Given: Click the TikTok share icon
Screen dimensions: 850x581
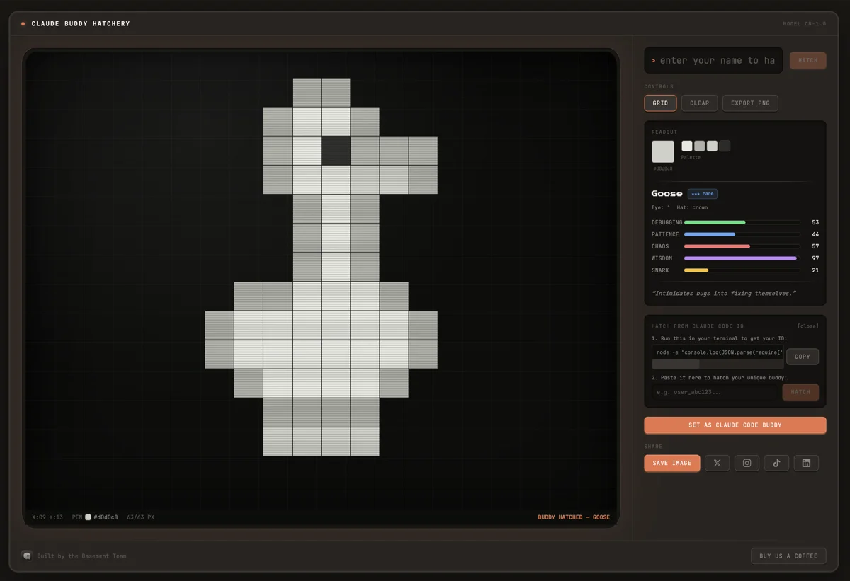Looking at the screenshot, I should pos(776,463).
